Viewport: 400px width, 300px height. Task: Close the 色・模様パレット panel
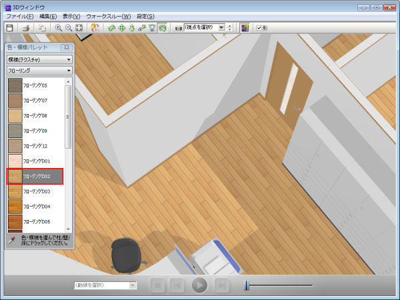(x=66, y=48)
